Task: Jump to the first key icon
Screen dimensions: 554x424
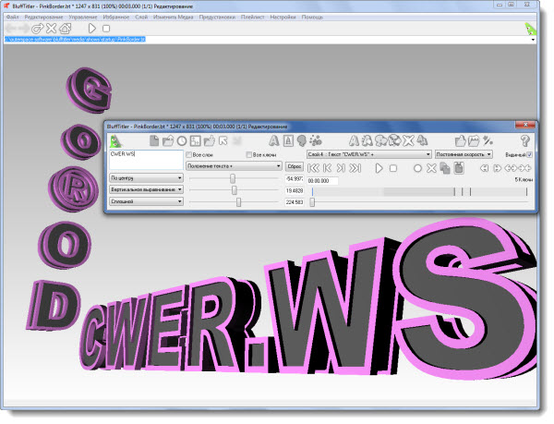Action: pyautogui.click(x=313, y=168)
